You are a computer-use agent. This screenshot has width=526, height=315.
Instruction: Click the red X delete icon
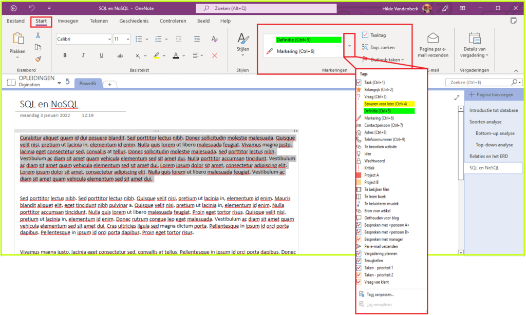coord(215,55)
